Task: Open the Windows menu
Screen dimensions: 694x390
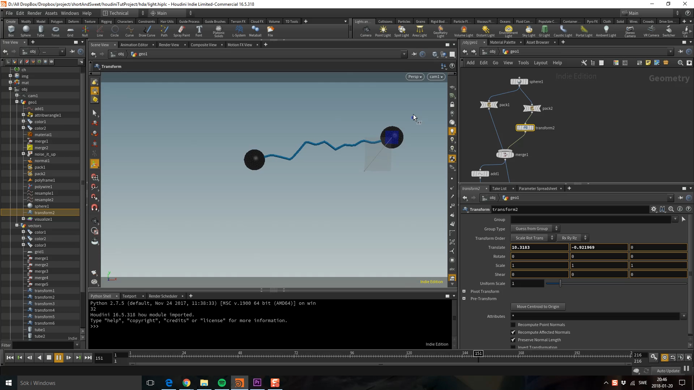Action: tap(70, 13)
